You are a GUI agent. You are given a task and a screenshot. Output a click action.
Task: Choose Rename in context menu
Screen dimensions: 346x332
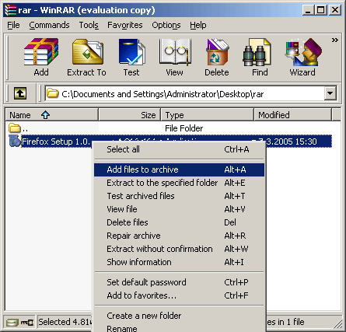point(179,327)
